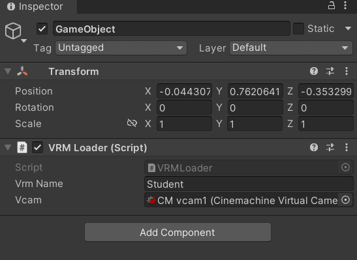Screen dimensions: 357x260
Task: Click the Transform component title
Action: click(74, 72)
